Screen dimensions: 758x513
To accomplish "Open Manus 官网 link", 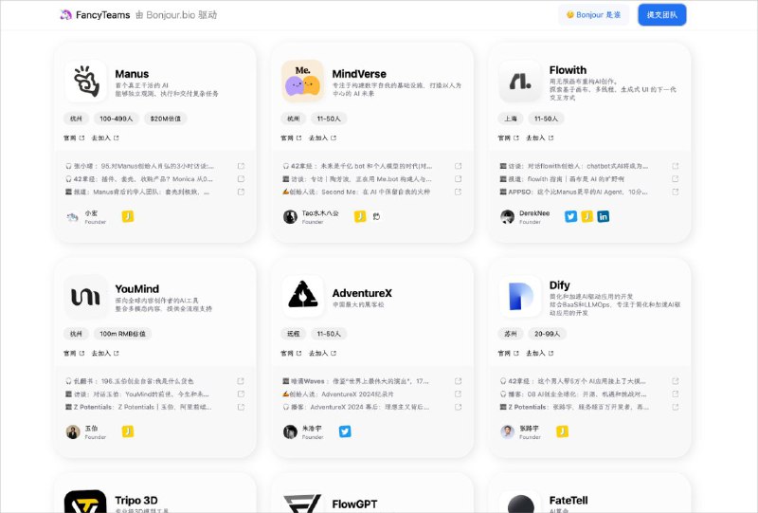I will tap(74, 137).
